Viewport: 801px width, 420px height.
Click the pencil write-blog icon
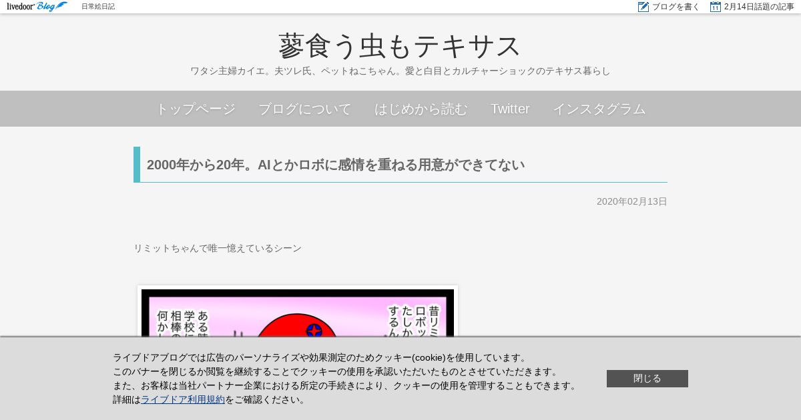pos(643,7)
